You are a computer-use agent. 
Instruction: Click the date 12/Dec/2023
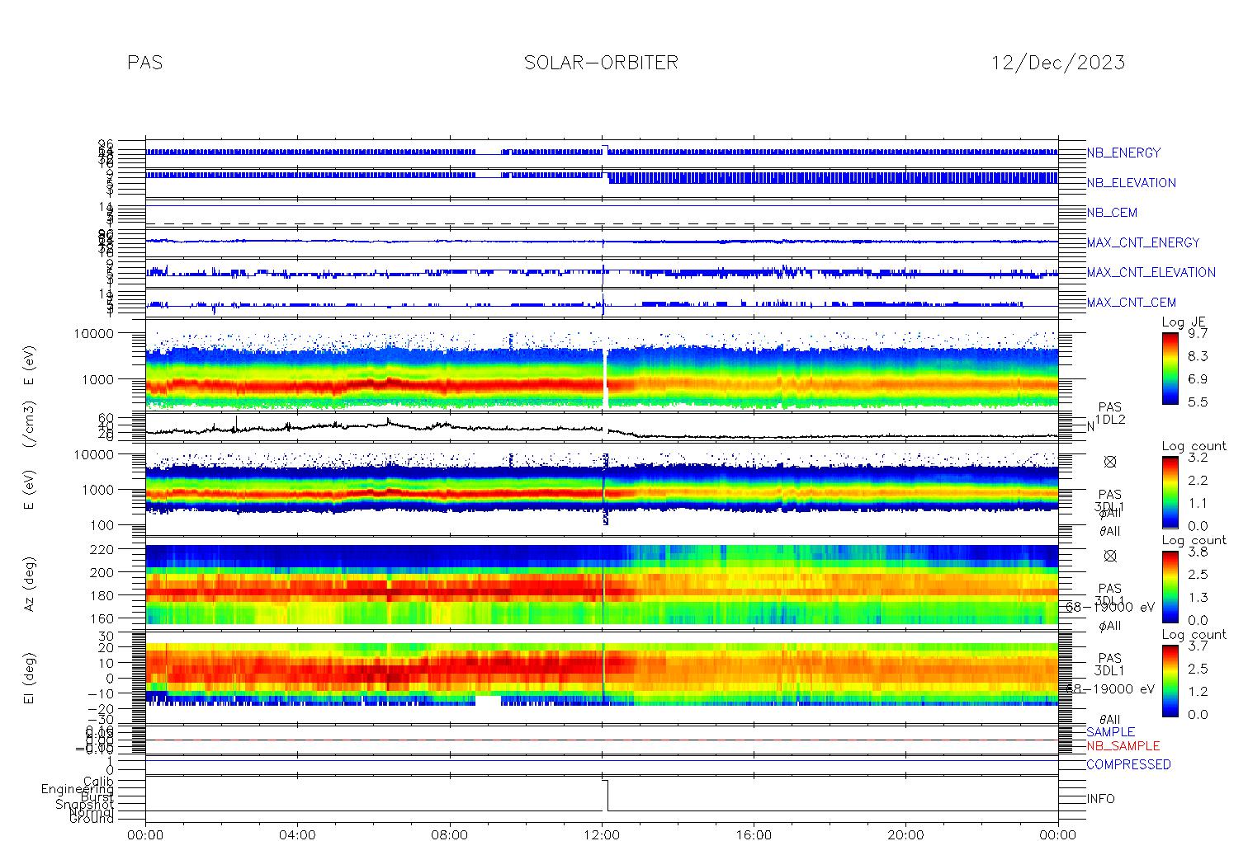[x=1057, y=63]
